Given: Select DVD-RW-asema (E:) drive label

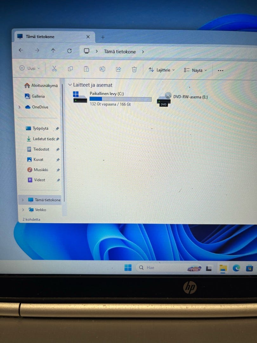Looking at the screenshot, I should (190, 97).
